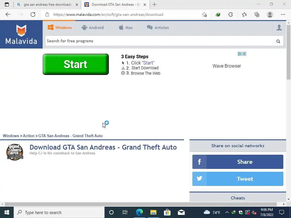
Task: Open the Malavida user account icon
Action: 279,28
